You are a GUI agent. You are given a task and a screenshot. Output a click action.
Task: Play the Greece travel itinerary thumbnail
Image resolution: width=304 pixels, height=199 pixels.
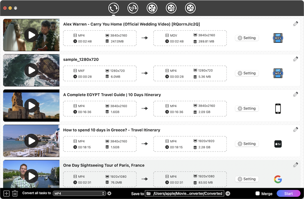pyautogui.click(x=31, y=141)
